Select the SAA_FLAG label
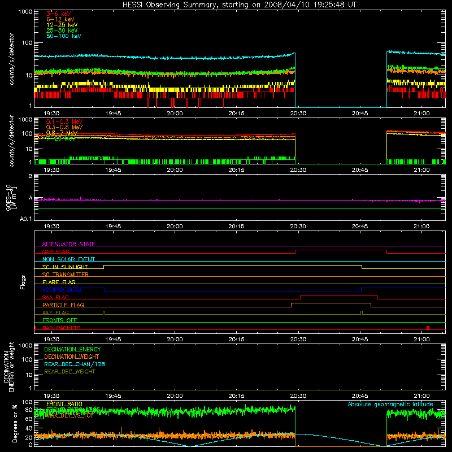This screenshot has height=452, width=452. pos(55,297)
